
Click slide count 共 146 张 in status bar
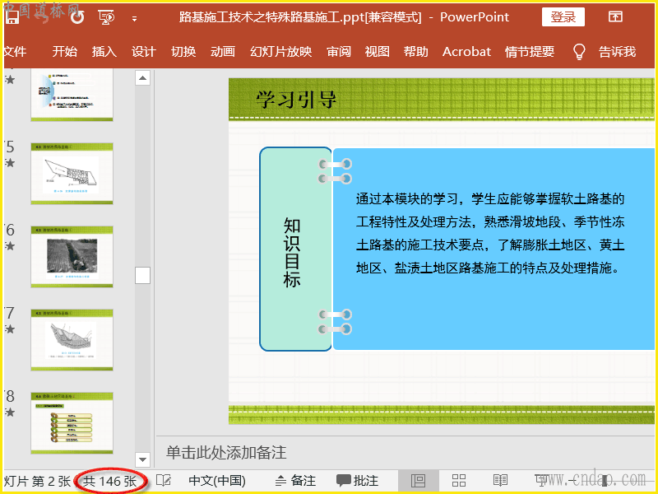point(110,481)
